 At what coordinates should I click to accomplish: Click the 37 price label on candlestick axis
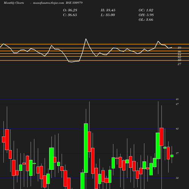pyautogui.click(x=177, y=153)
